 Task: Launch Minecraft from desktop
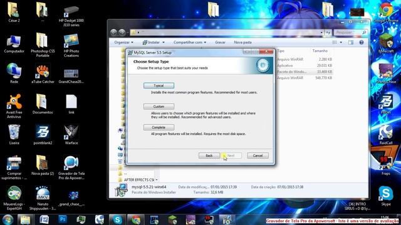click(386, 43)
